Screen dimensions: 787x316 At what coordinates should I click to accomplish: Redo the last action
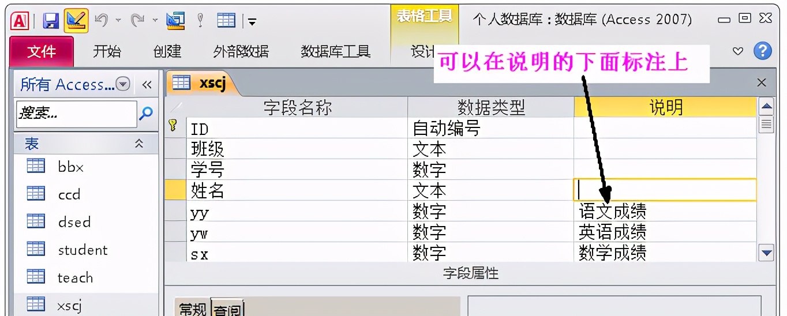[x=137, y=20]
